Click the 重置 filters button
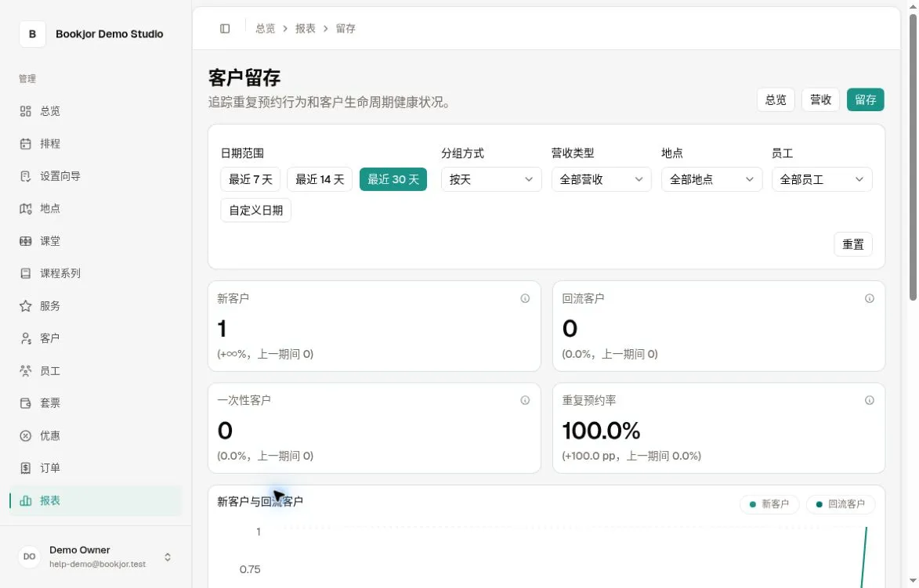The width and height of the screenshot is (919, 588). point(852,244)
